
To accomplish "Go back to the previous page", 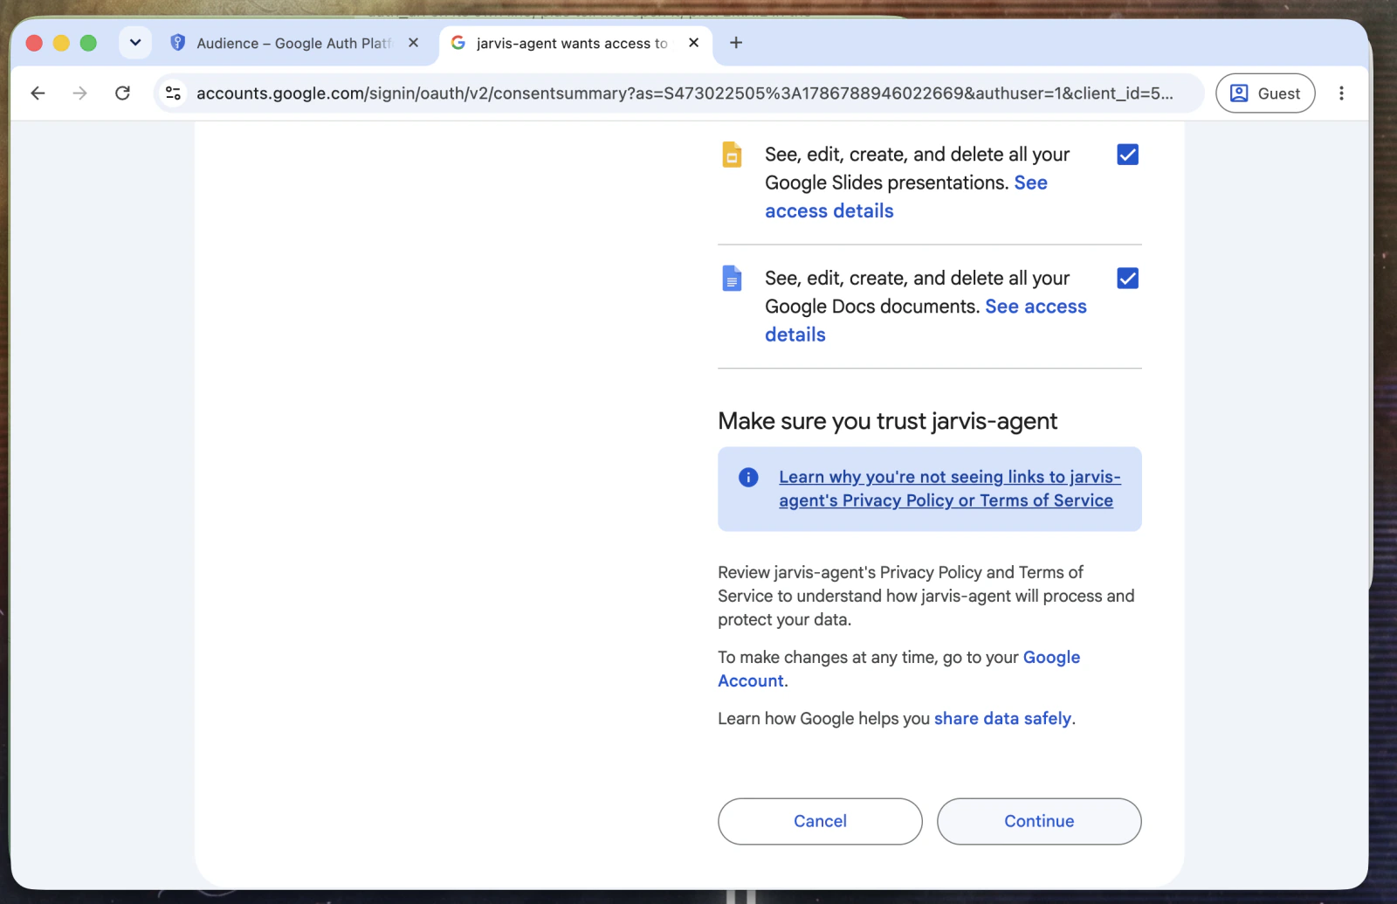I will (38, 93).
